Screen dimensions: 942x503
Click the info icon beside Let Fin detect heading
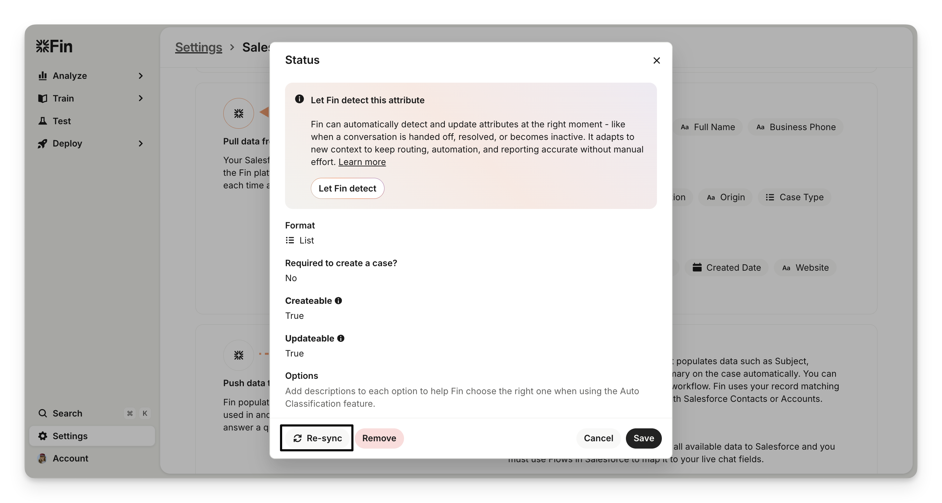pos(299,99)
